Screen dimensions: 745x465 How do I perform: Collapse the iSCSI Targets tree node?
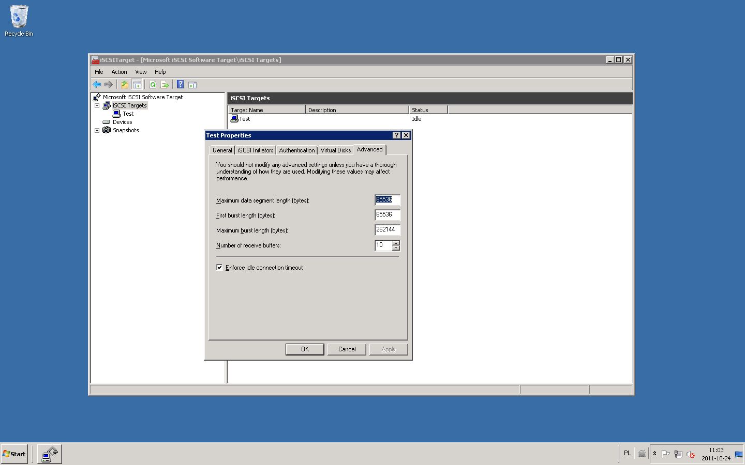click(x=97, y=105)
